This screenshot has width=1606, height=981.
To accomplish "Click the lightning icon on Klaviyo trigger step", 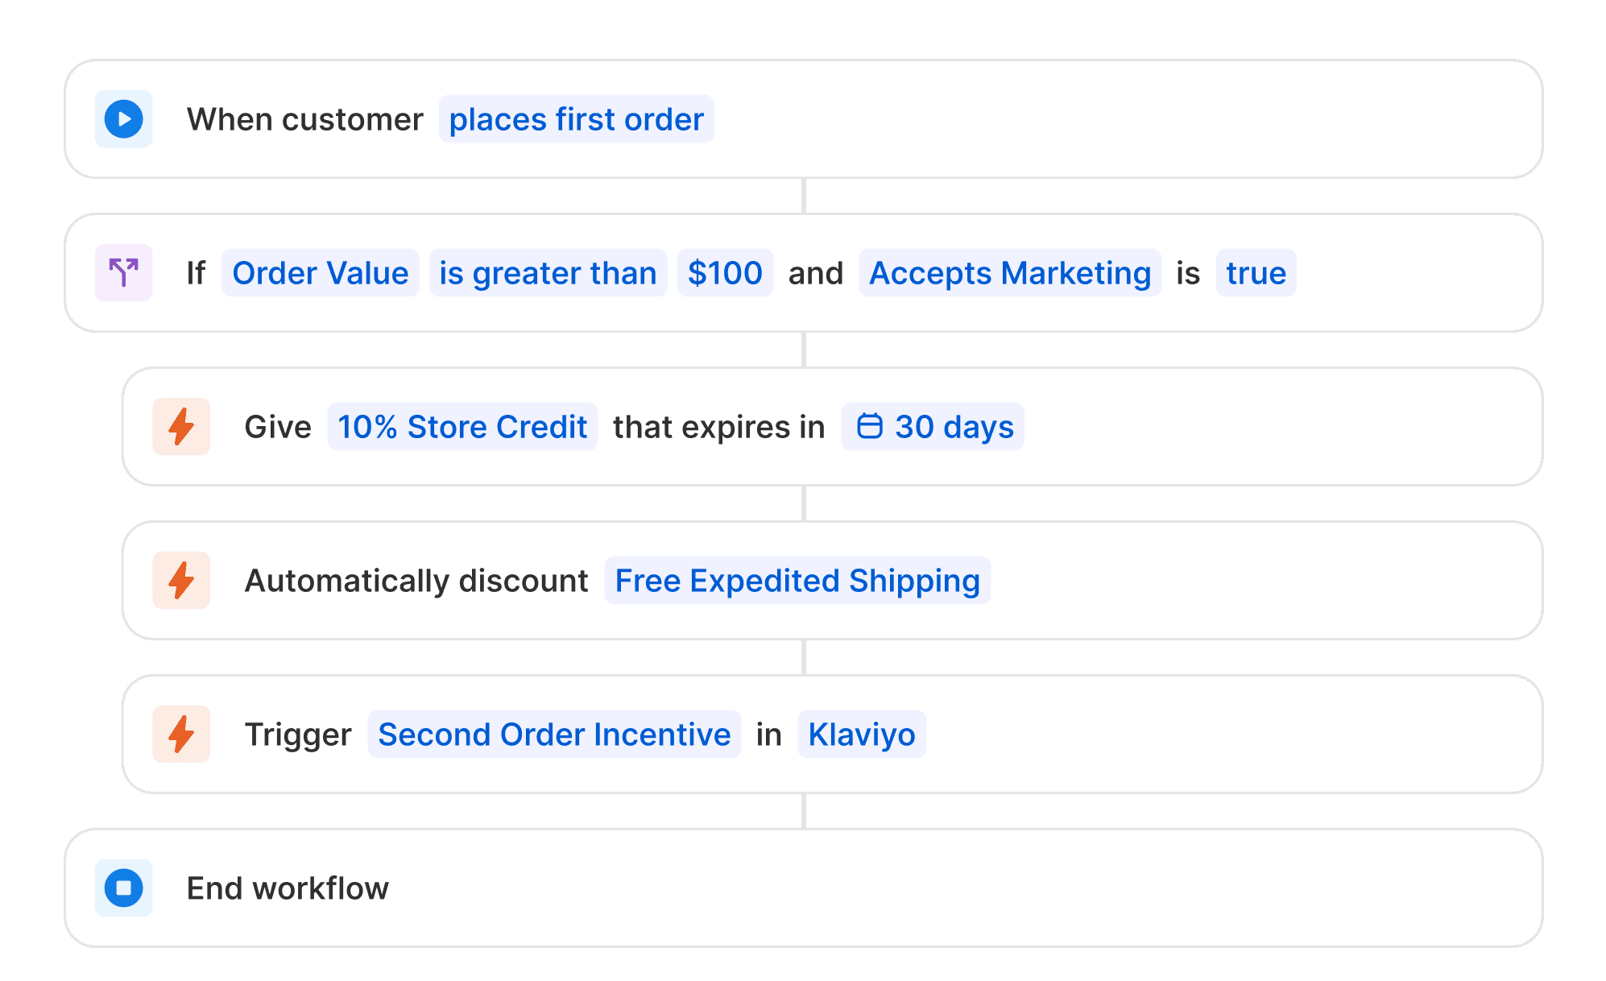I will coord(180,734).
